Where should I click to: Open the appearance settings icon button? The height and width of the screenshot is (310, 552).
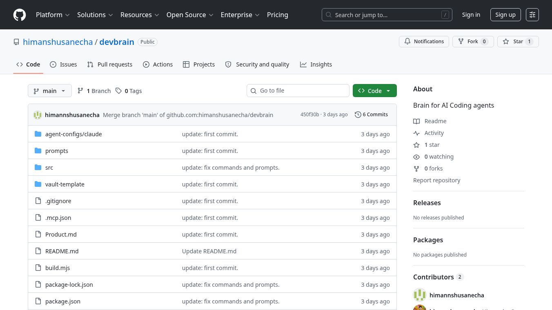pyautogui.click(x=532, y=15)
